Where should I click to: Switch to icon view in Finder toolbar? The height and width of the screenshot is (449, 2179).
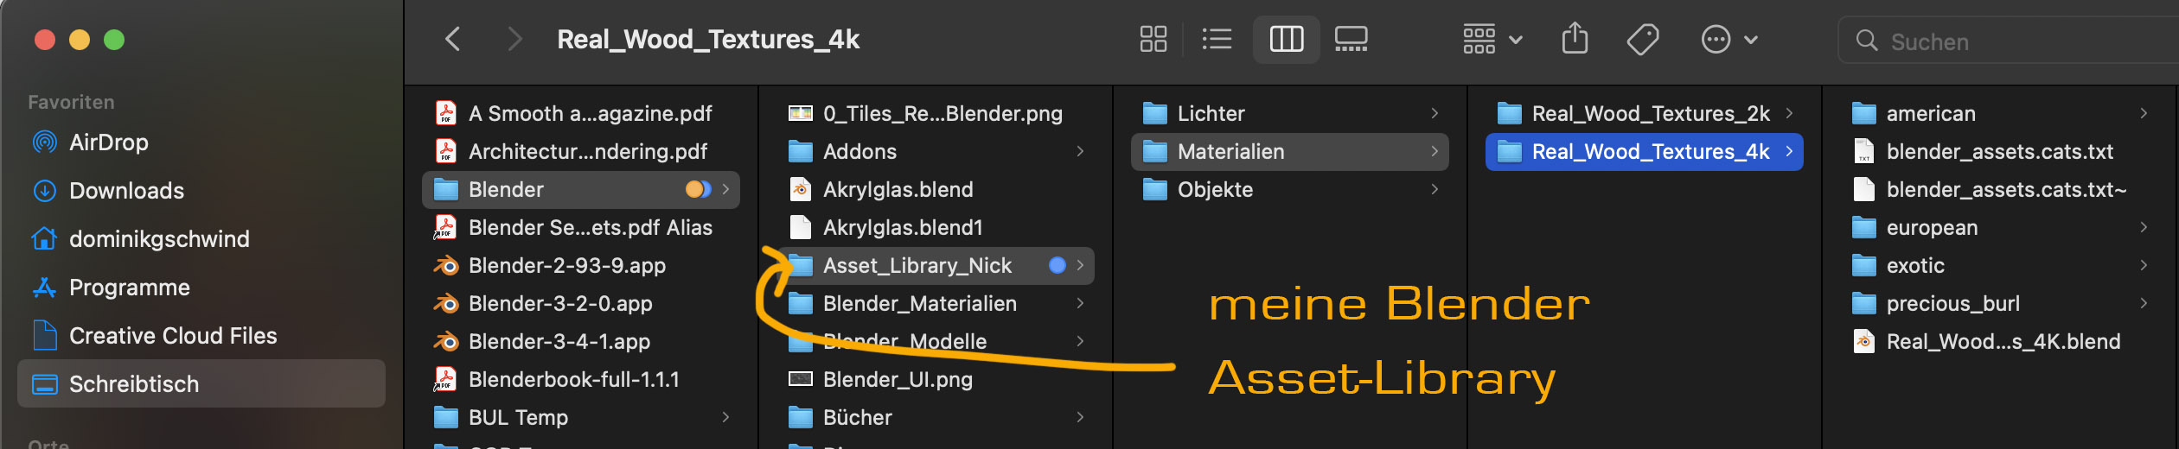click(1153, 39)
